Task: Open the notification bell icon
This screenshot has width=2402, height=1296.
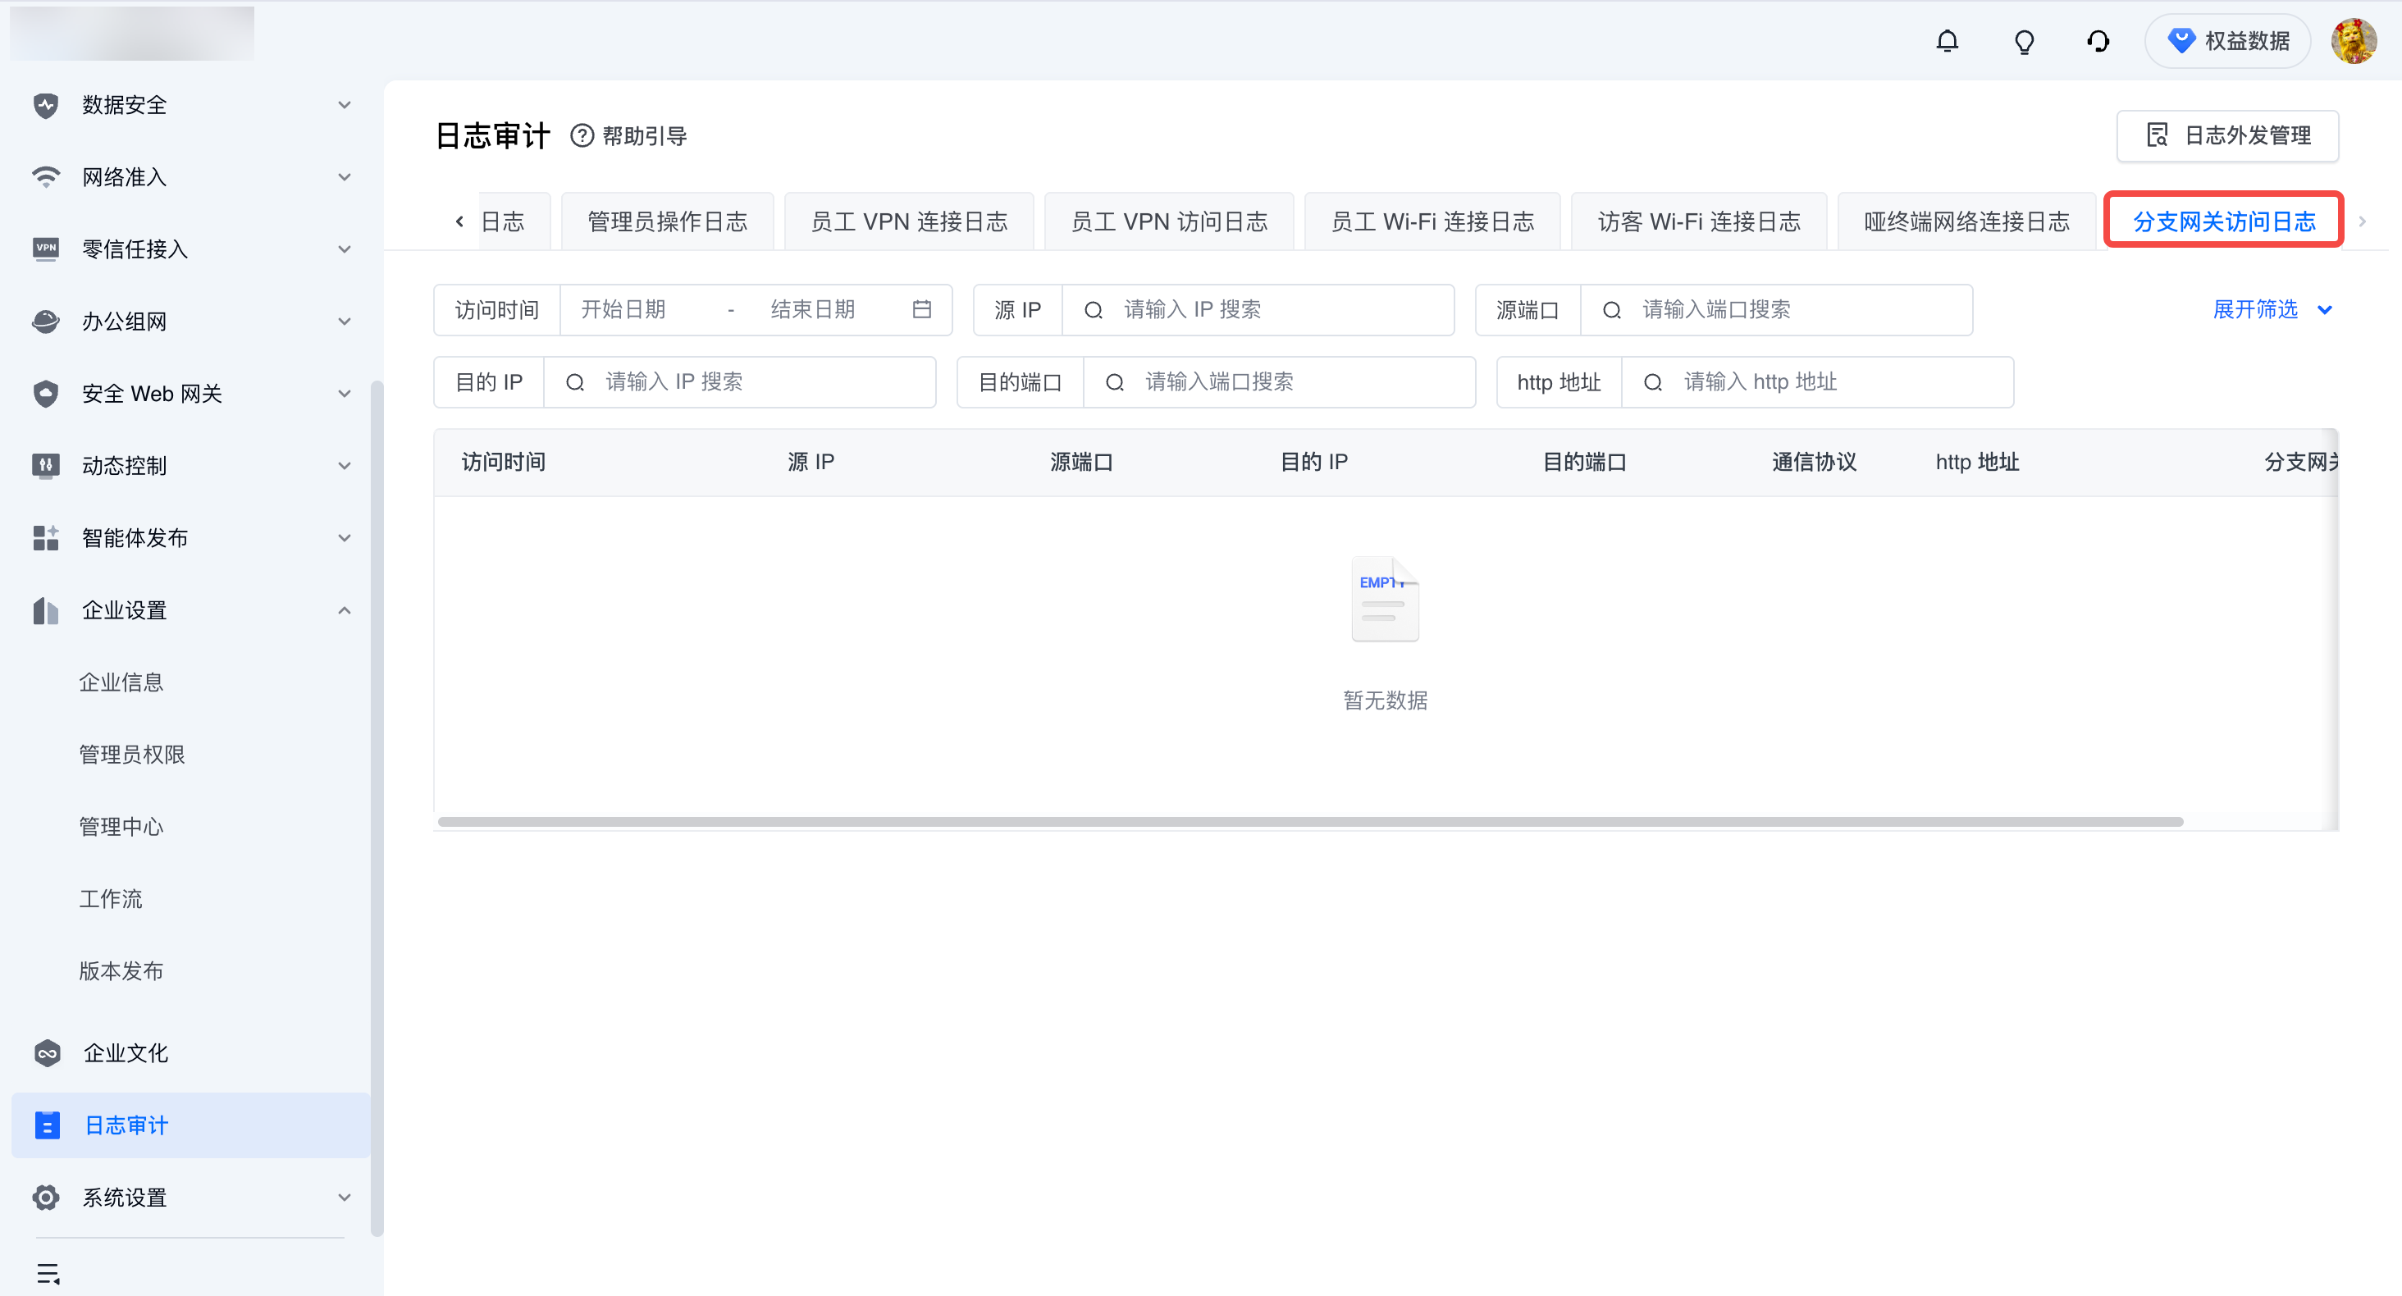Action: (x=1947, y=41)
